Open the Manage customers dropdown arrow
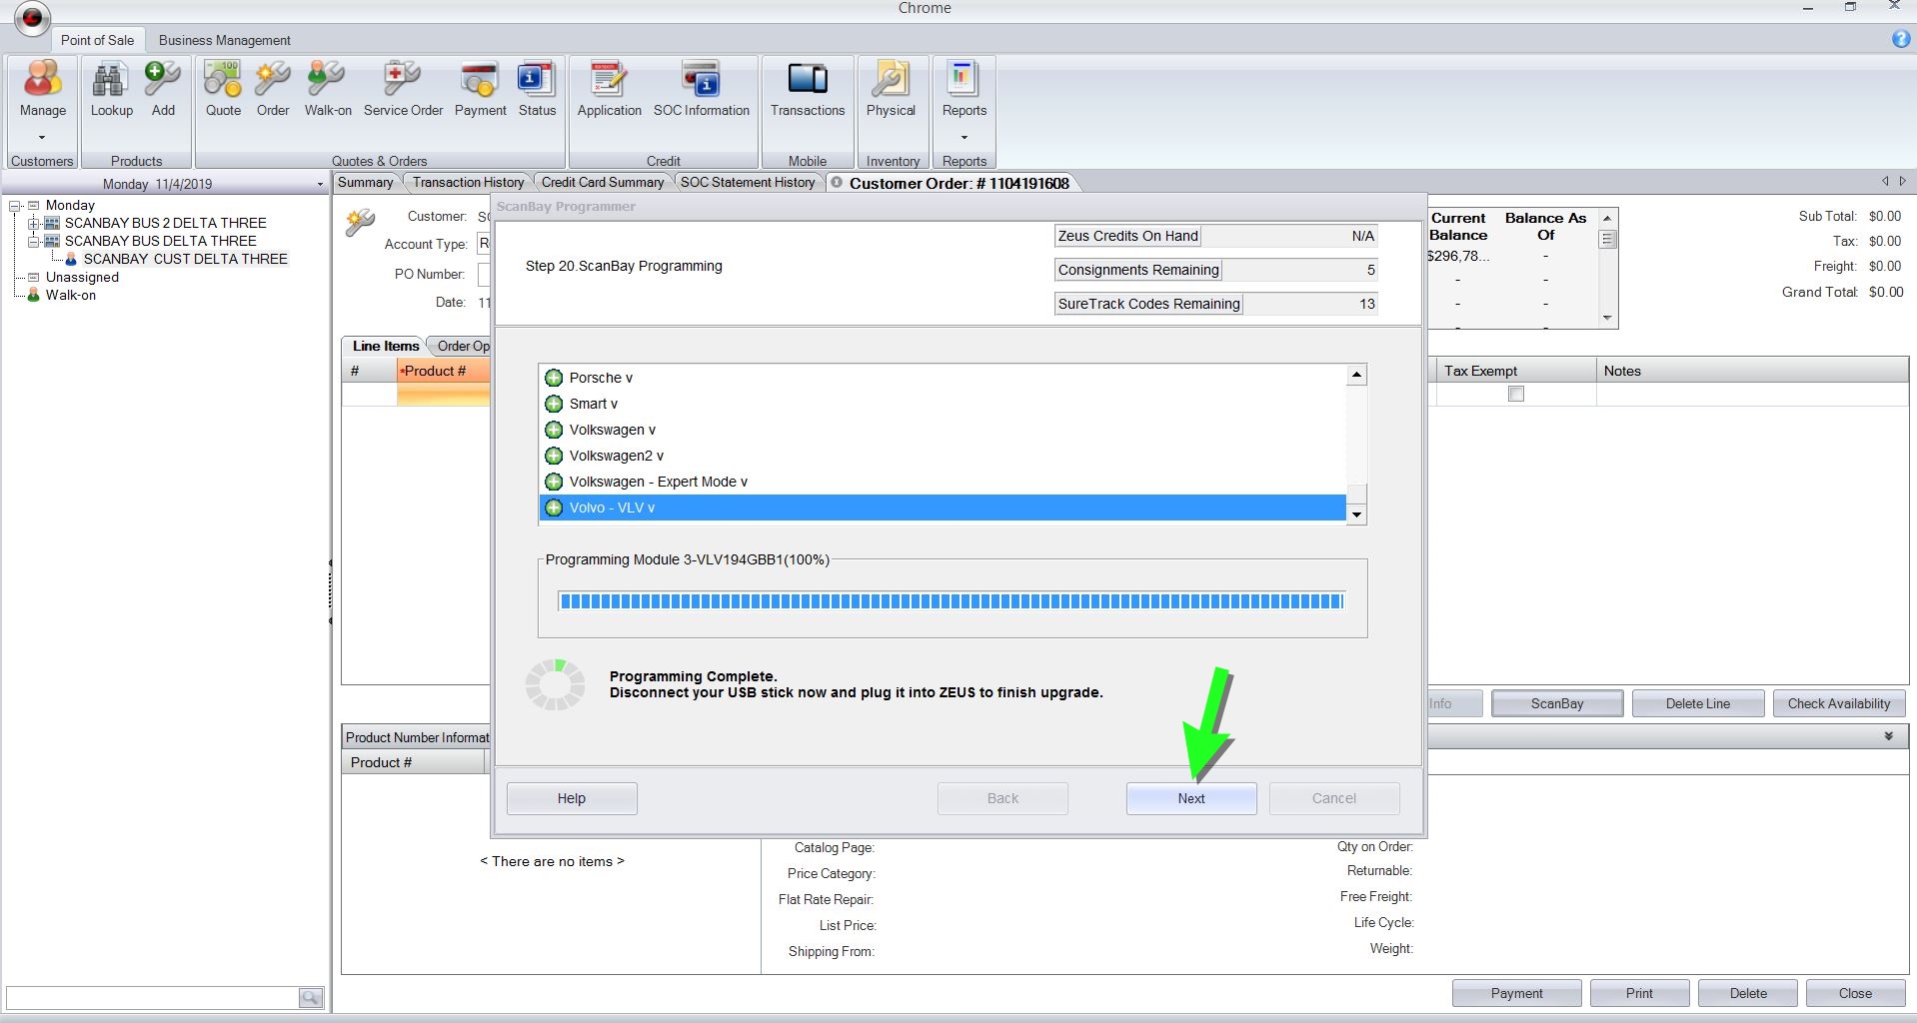 click(x=42, y=137)
